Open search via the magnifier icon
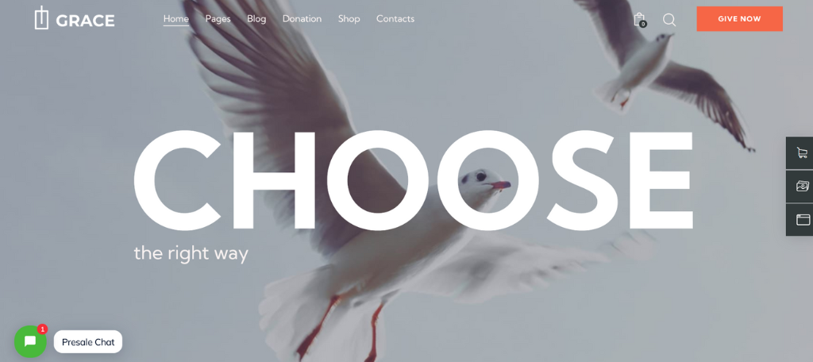Image resolution: width=813 pixels, height=362 pixels. pyautogui.click(x=669, y=20)
